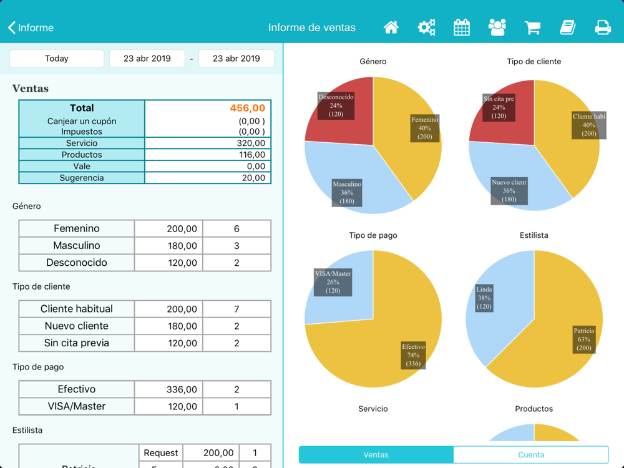
Task: Select the VISA/Master pie slice label
Action: pyautogui.click(x=333, y=282)
